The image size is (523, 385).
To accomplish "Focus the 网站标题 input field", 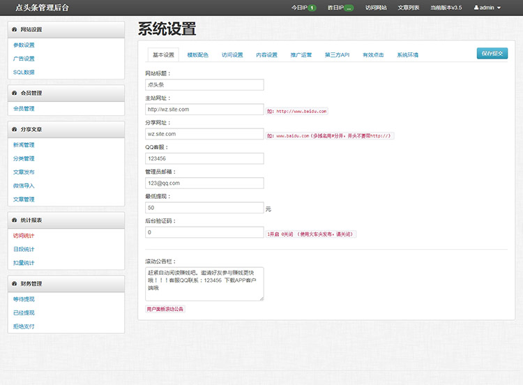I will pos(204,84).
